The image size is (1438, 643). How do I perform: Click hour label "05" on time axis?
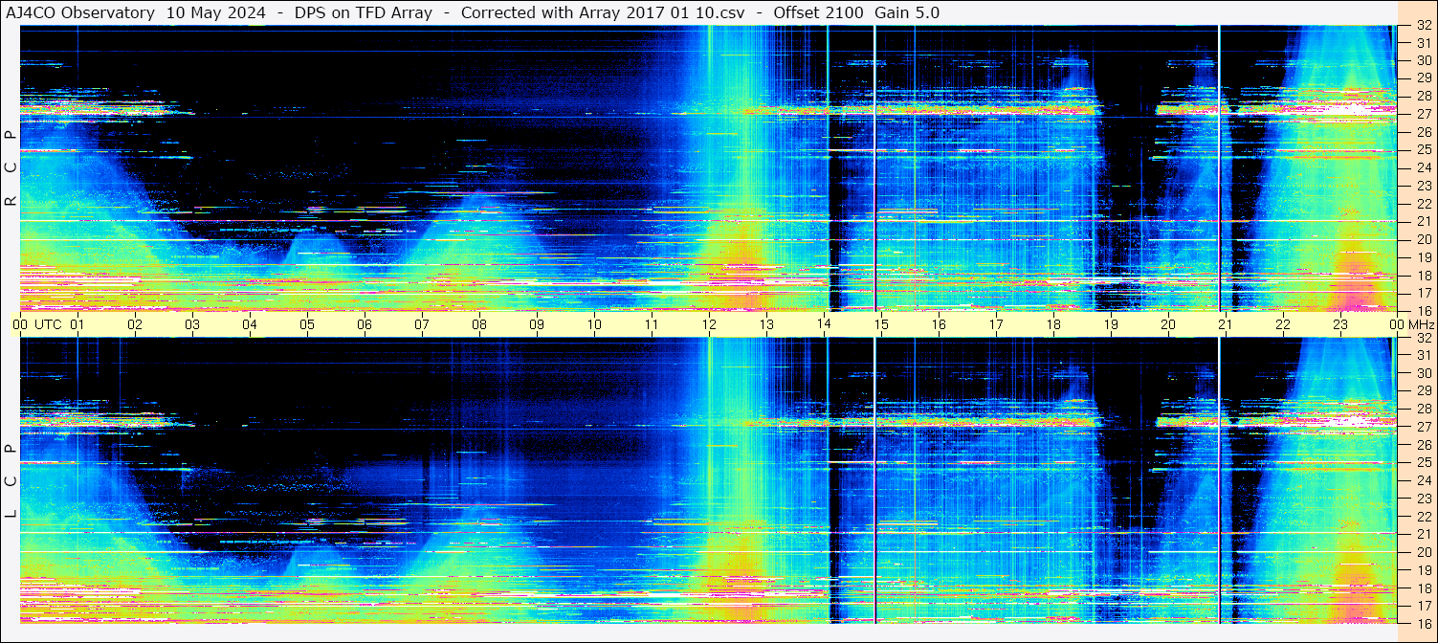click(307, 324)
